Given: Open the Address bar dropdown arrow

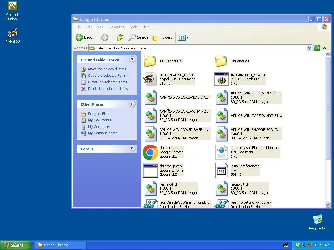Looking at the screenshot, I should [309, 48].
